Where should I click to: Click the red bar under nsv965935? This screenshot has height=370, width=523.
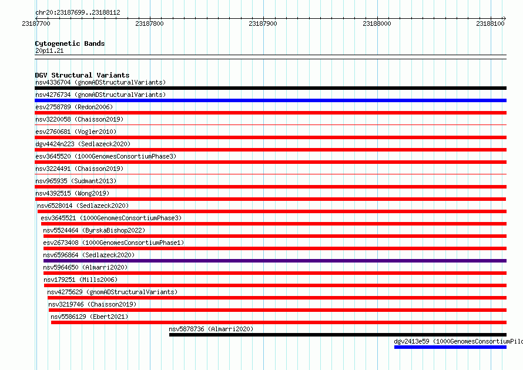click(270, 187)
